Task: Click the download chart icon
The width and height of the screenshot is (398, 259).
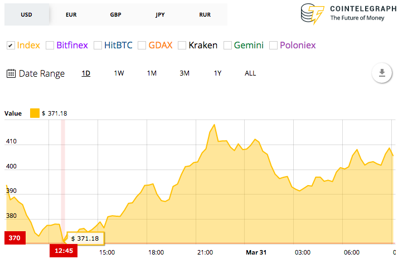Action: tap(382, 73)
